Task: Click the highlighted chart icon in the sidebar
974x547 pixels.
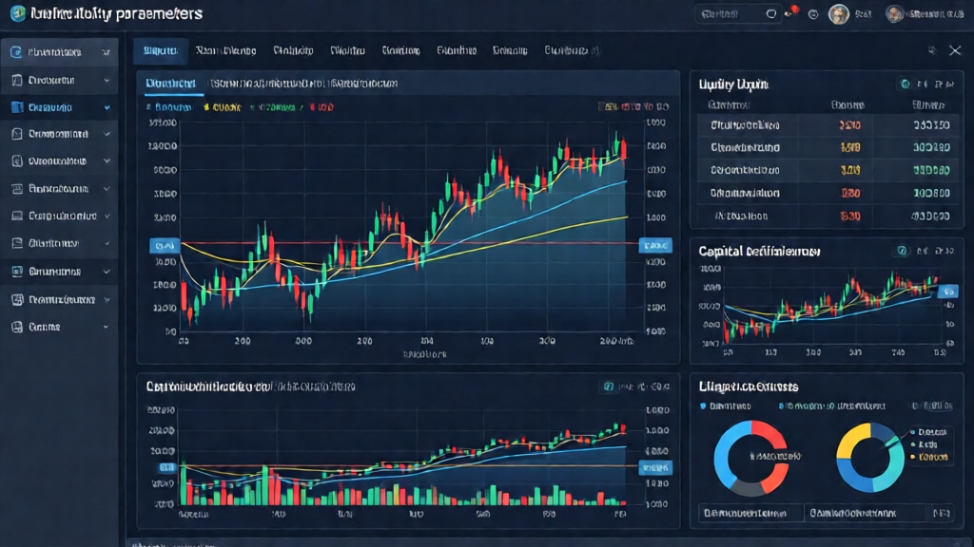Action: [17, 106]
